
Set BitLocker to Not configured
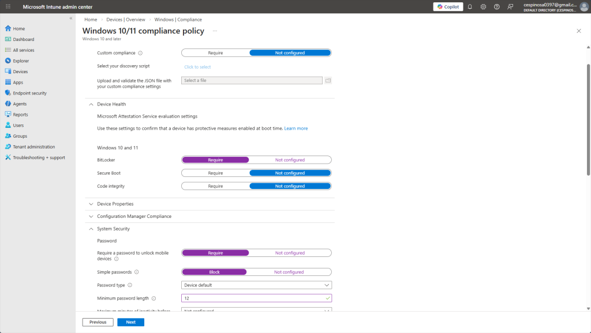click(x=290, y=160)
